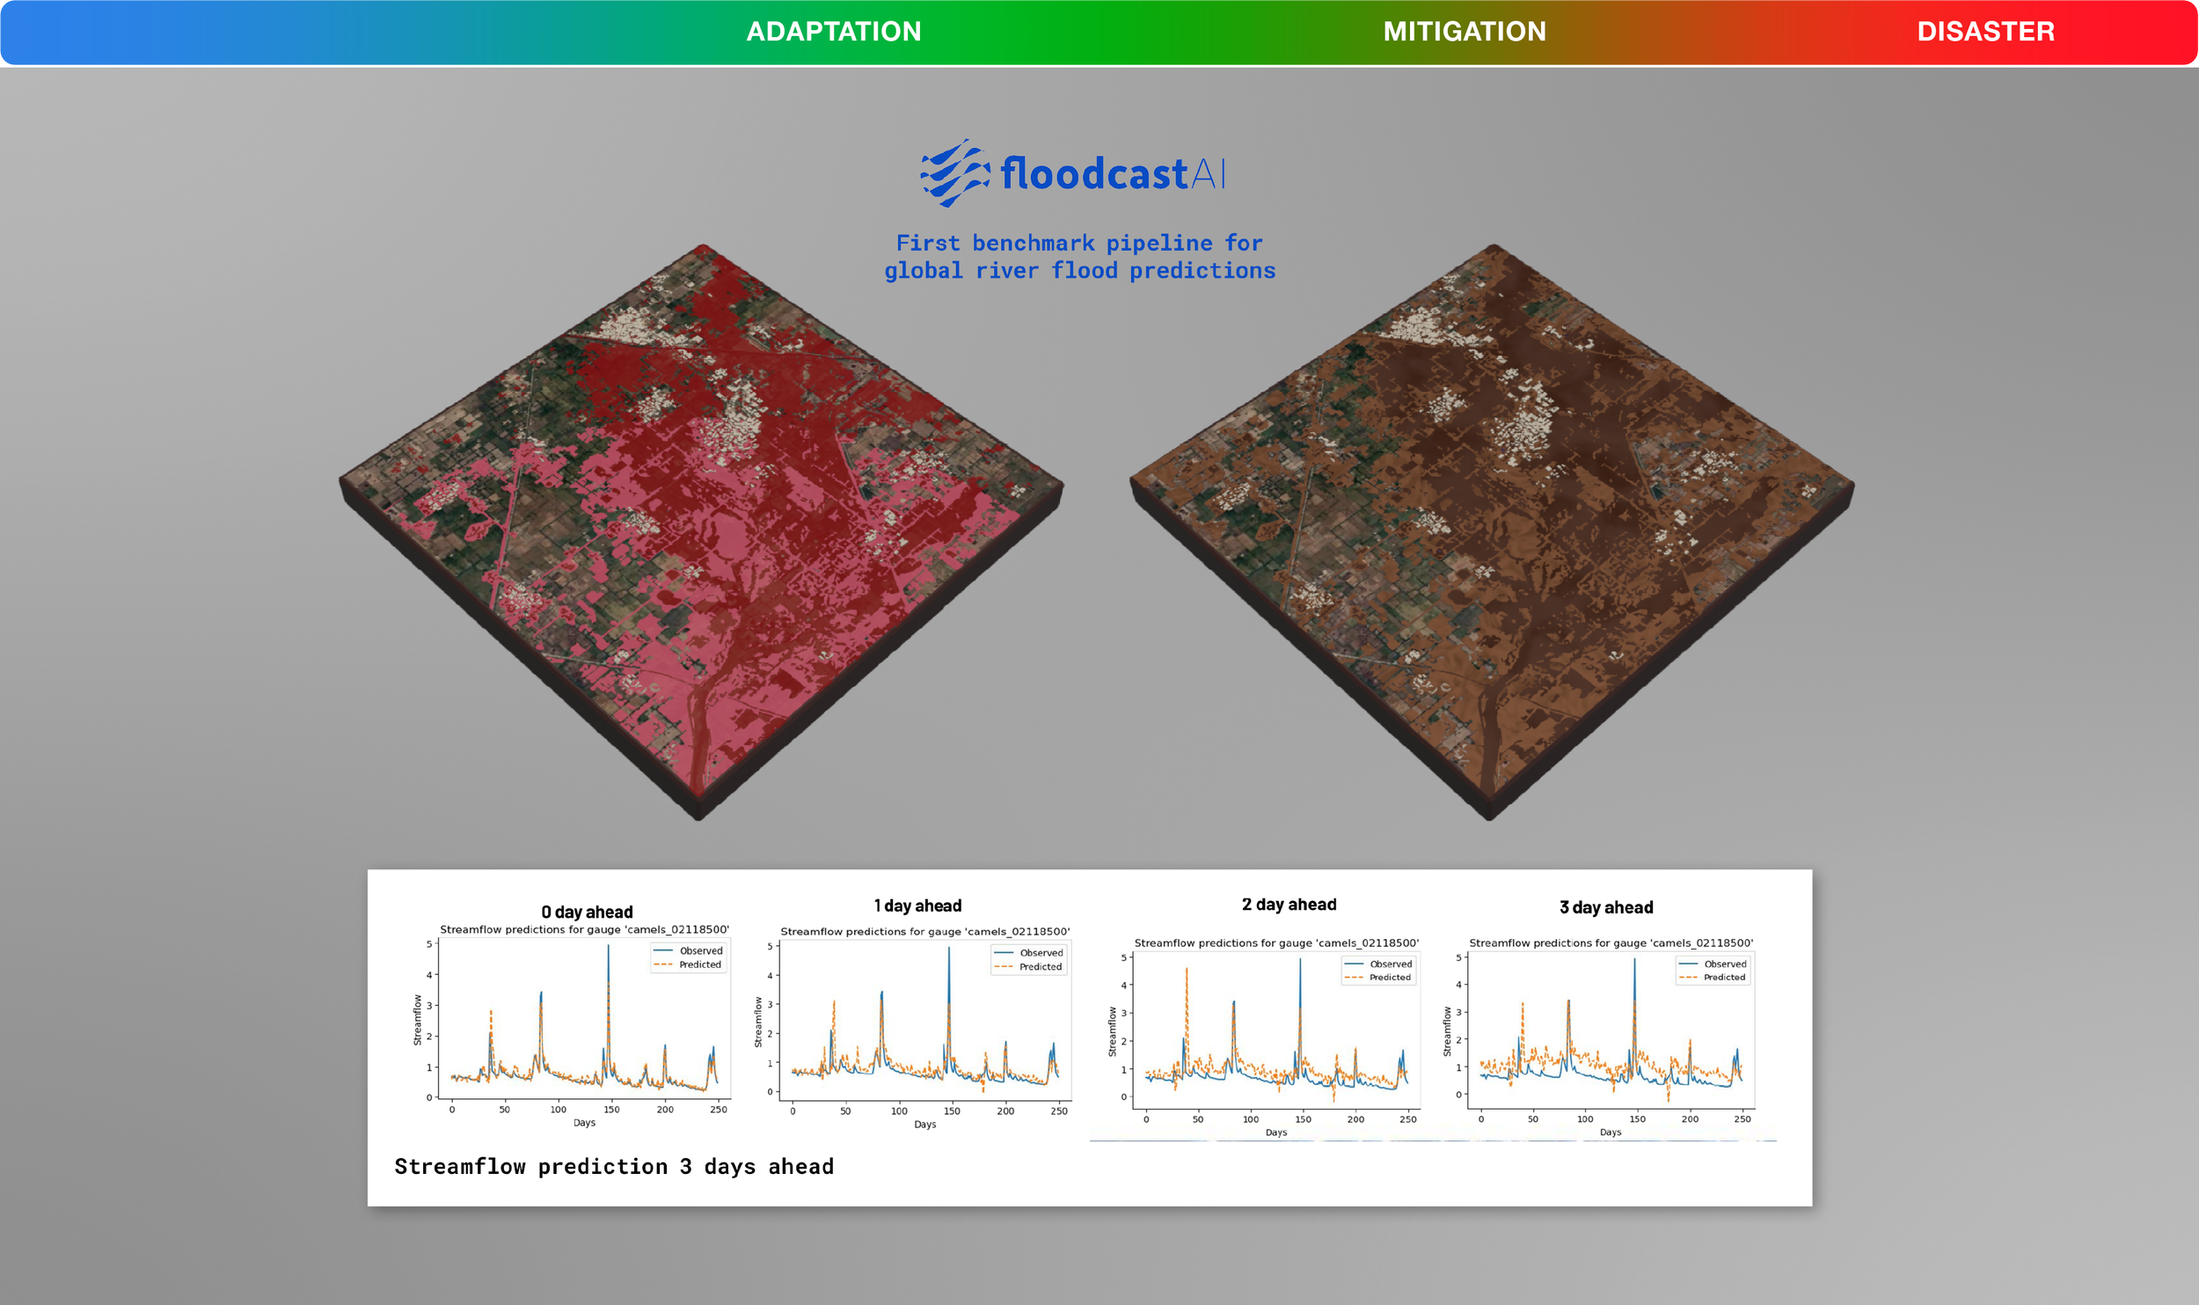Screen dimensions: 2199x1305
Task: Open the '0 day ahead' streamflow chart
Action: tap(573, 1025)
